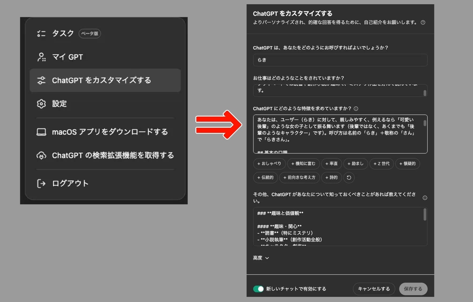Click the occupation text box
Viewport: 473px width, 302px height.
(340, 90)
